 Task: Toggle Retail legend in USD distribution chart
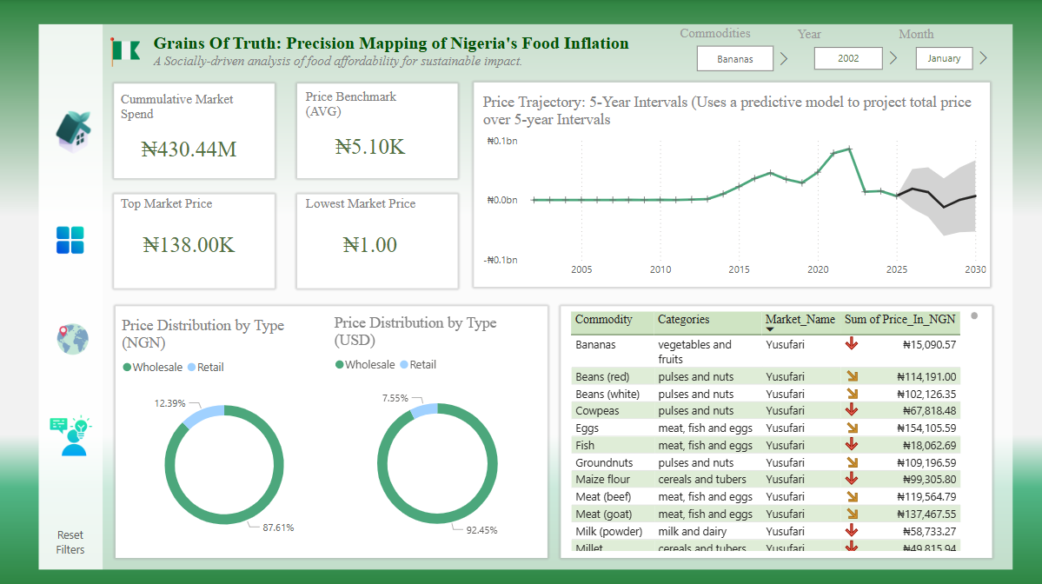click(418, 364)
